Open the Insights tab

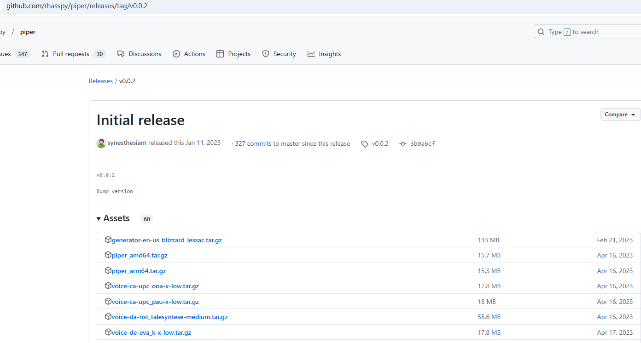point(325,54)
